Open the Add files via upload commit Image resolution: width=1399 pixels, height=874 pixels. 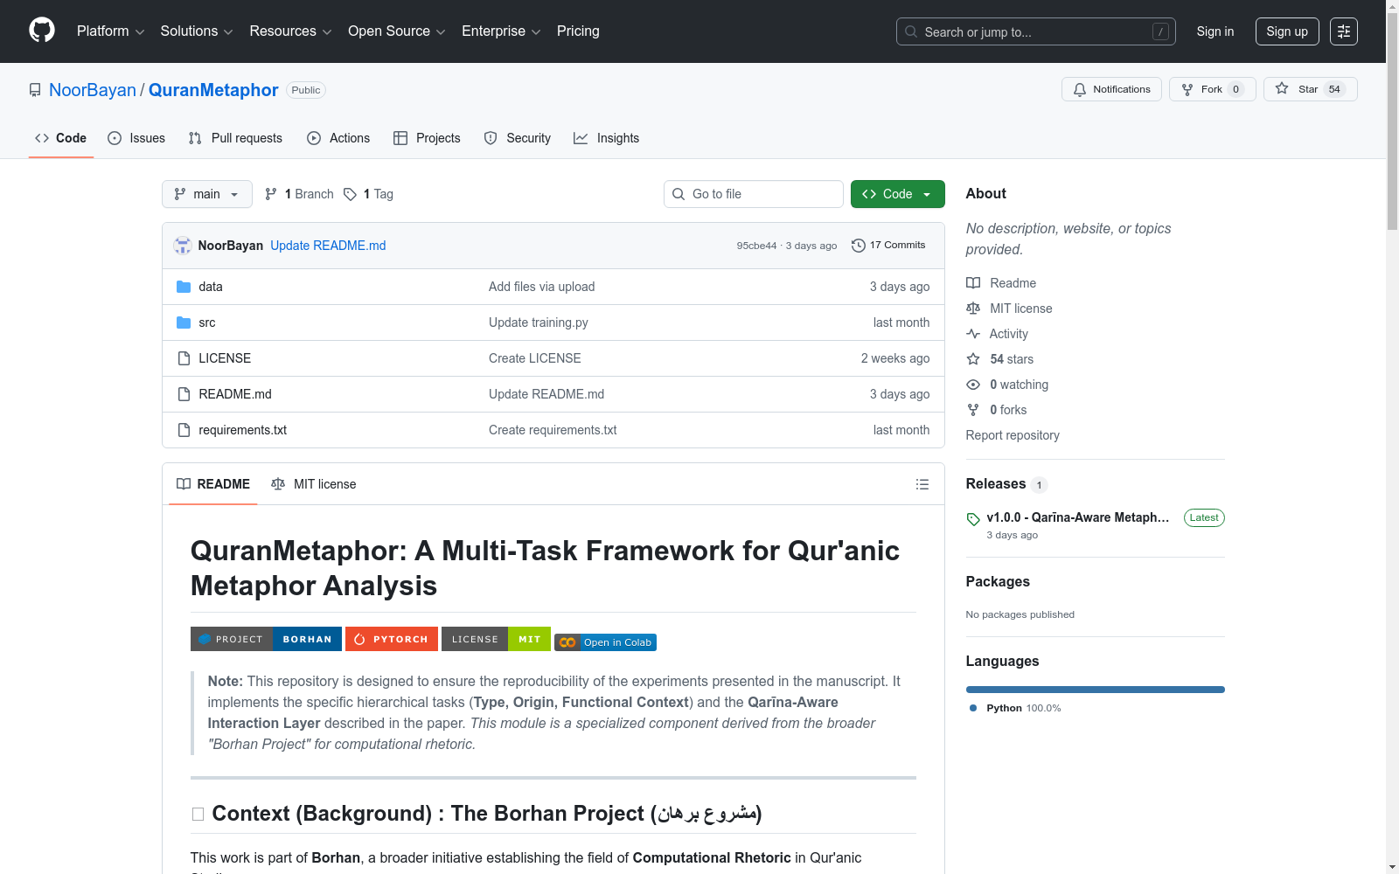click(x=542, y=287)
